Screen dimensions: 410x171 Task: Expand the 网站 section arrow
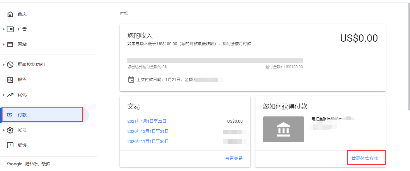4,44
